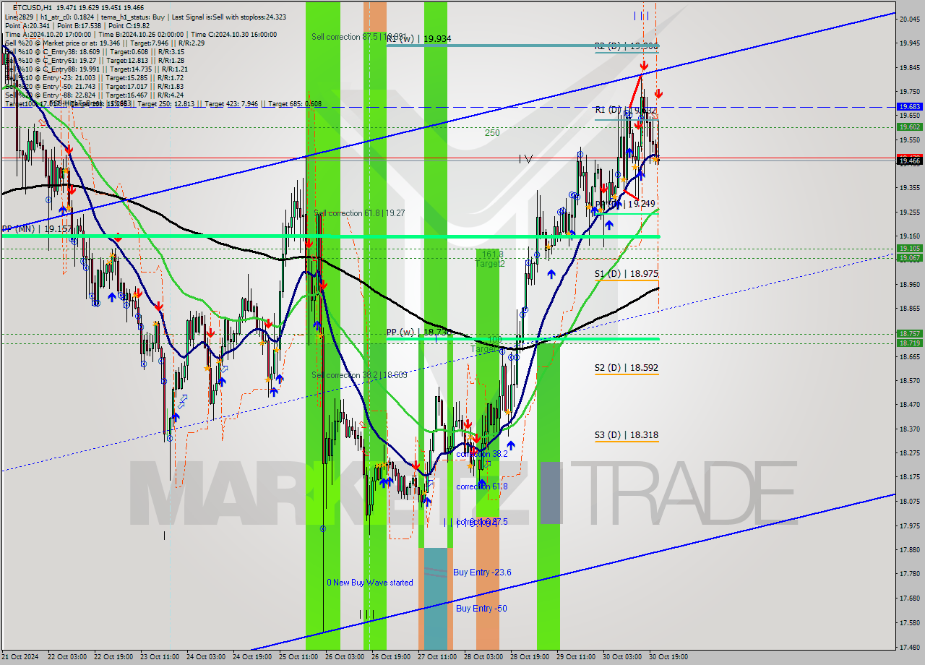This screenshot has height=665, width=925.
Task: Click the '29 Oct 11:00' time label
Action: tap(576, 657)
